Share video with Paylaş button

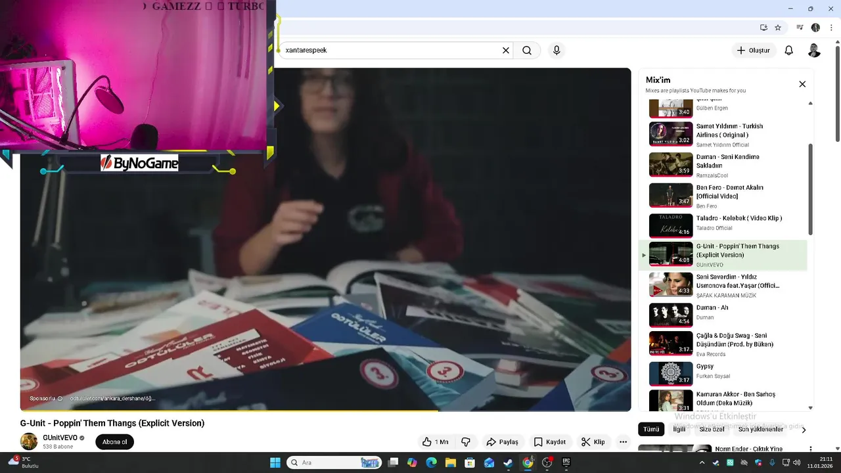click(502, 442)
